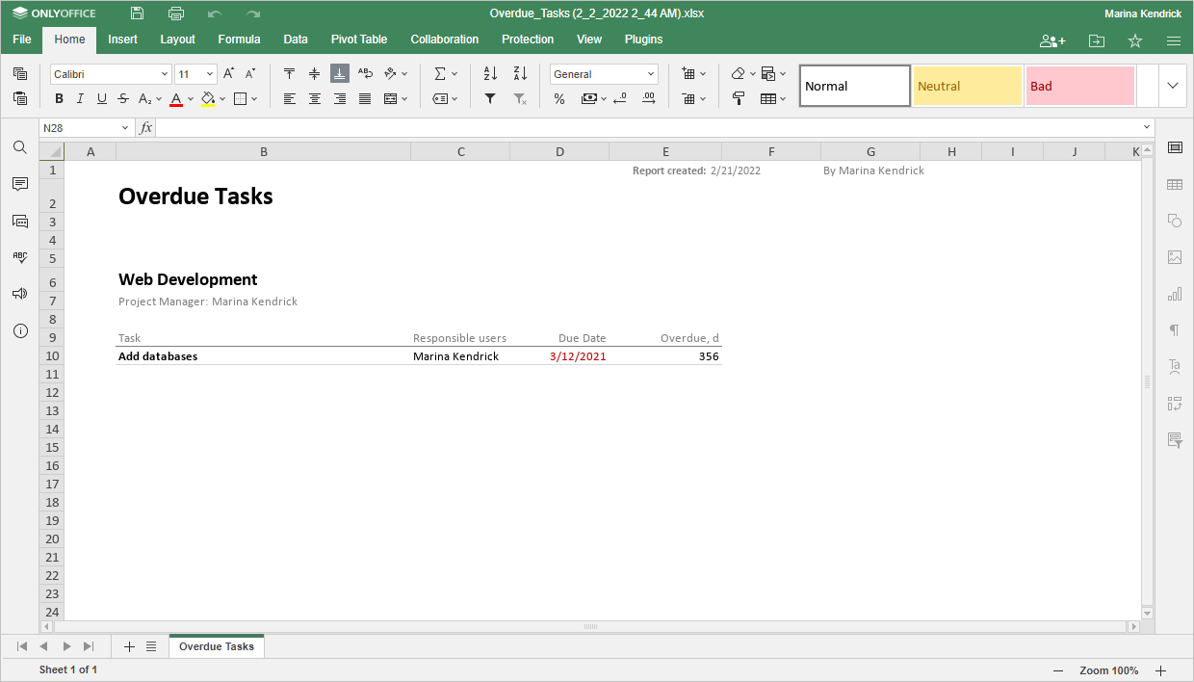Click Copy style paintbrush icon
This screenshot has width=1194, height=682.
coord(739,98)
